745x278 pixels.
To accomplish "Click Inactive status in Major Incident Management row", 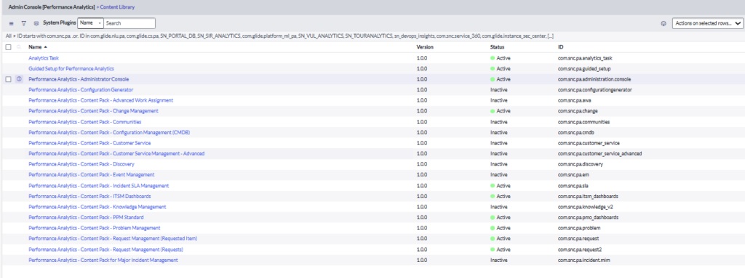I will coord(498,260).
